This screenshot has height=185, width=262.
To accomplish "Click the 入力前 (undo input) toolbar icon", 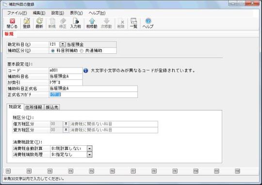I will click(x=76, y=23).
